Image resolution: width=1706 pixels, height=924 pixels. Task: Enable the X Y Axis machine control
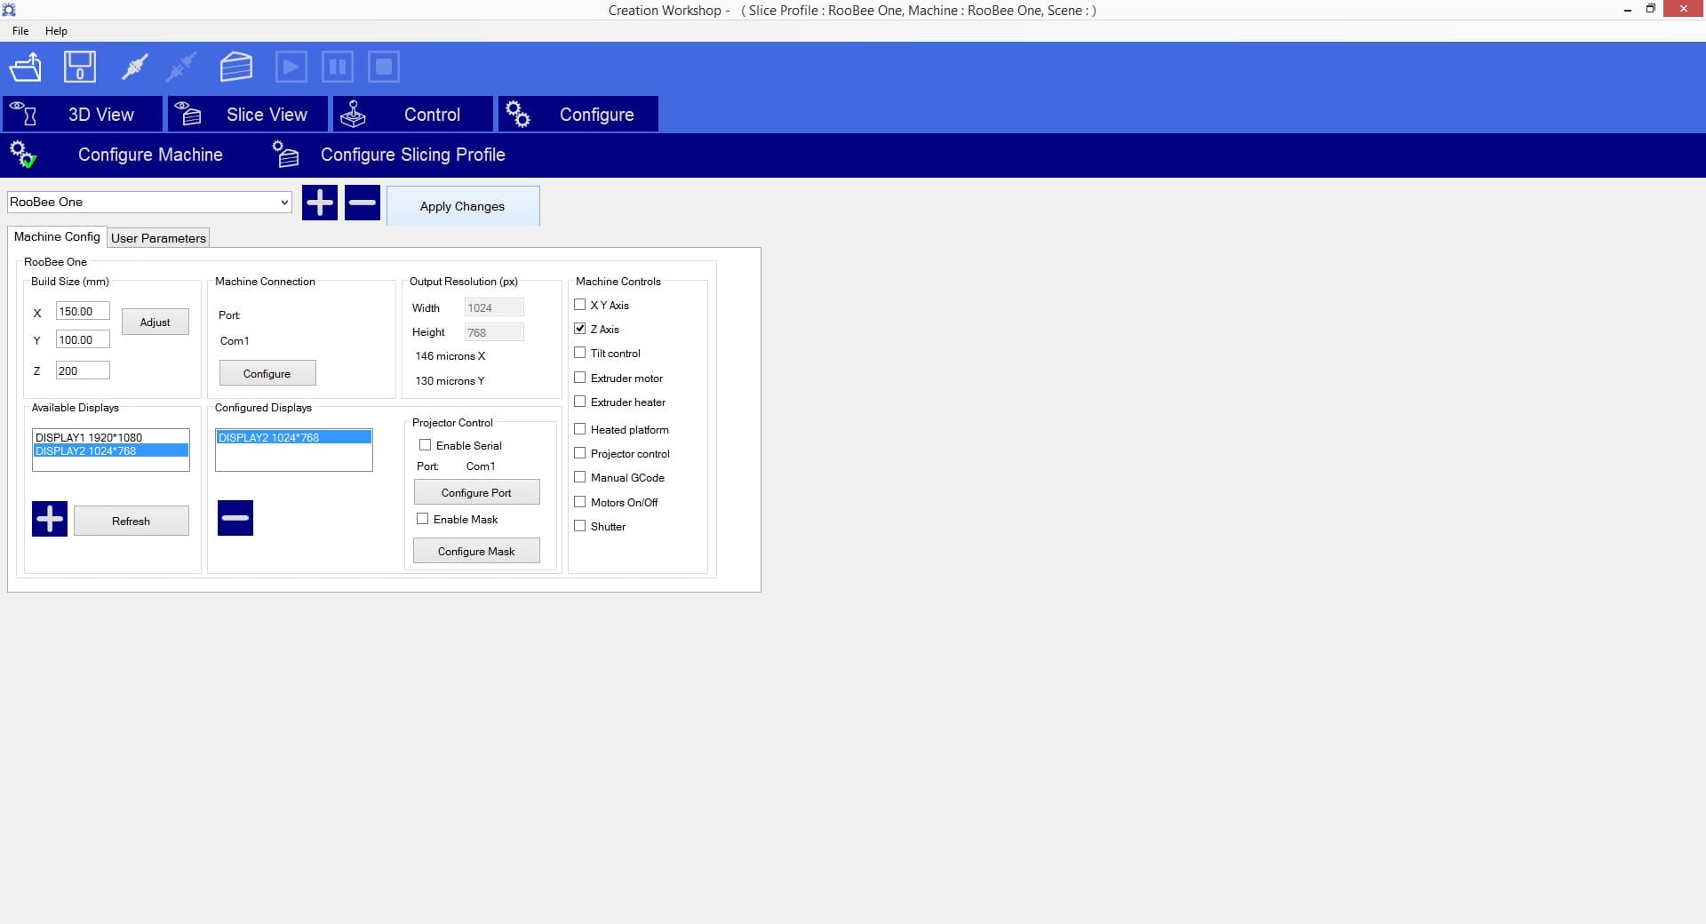tap(580, 304)
